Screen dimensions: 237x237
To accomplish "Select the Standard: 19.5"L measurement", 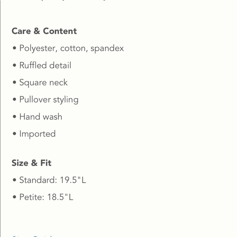I will [x=53, y=180].
